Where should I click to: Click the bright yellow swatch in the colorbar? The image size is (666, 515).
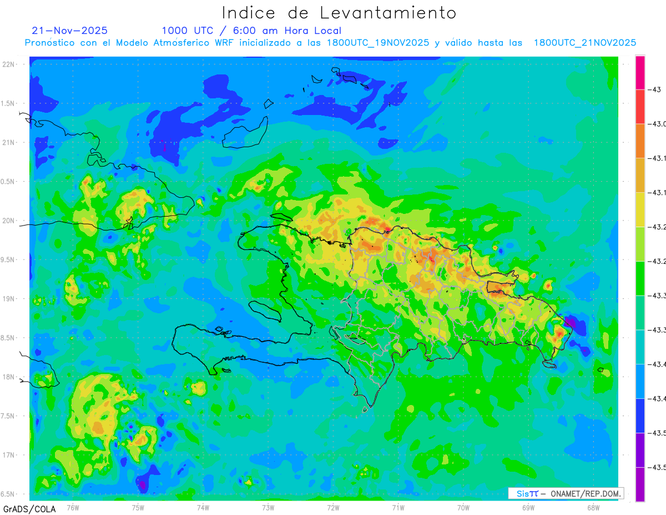click(640, 210)
